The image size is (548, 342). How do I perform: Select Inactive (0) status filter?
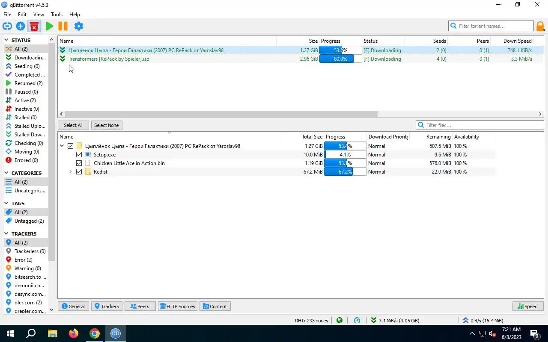click(25, 109)
